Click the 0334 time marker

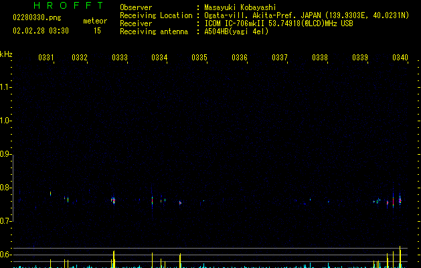(159, 58)
